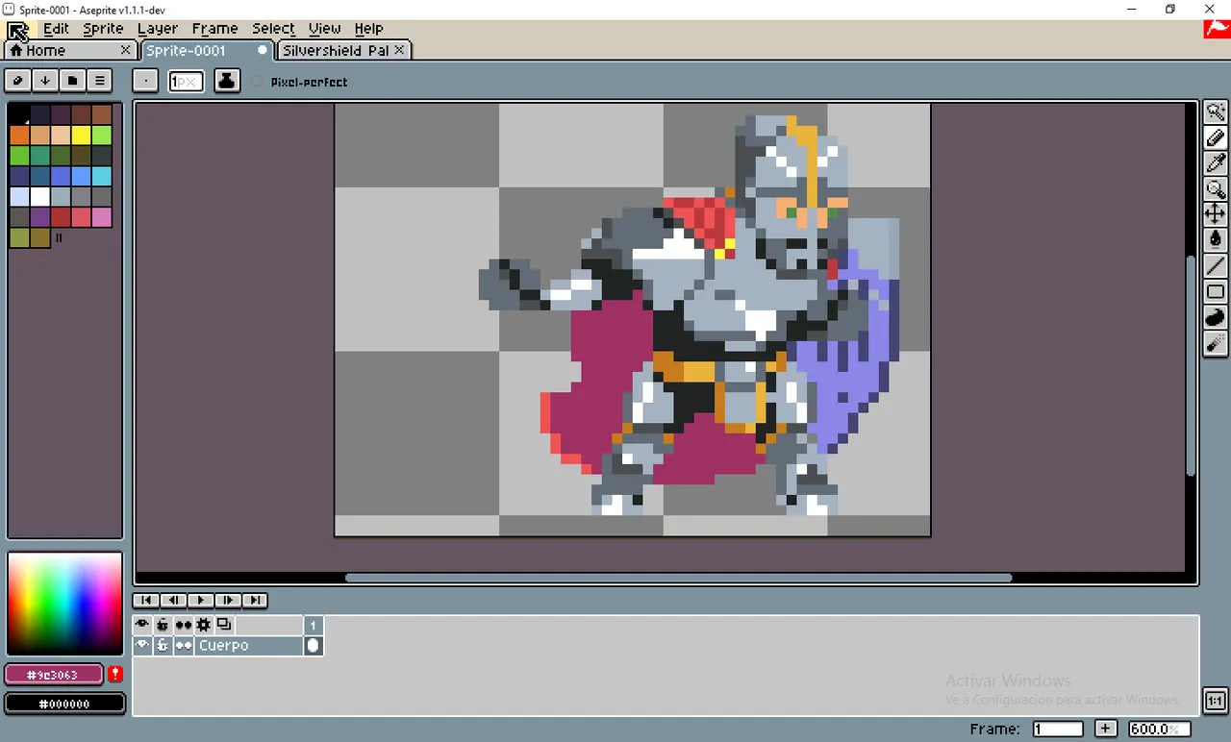Open the Sprite menu
This screenshot has height=742, width=1231.
coord(103,29)
